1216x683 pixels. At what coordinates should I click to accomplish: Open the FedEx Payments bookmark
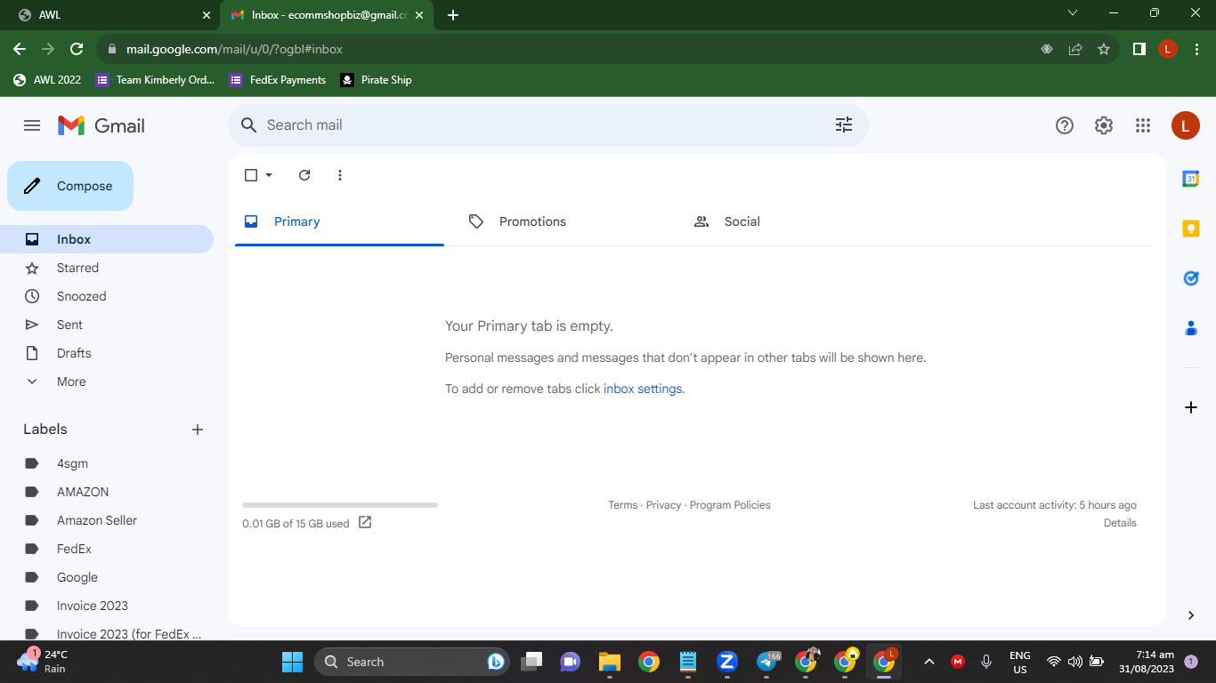(x=278, y=80)
